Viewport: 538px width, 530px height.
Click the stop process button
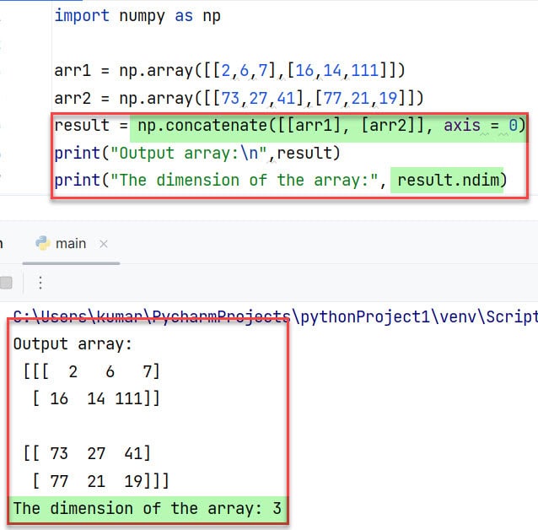tap(6, 283)
